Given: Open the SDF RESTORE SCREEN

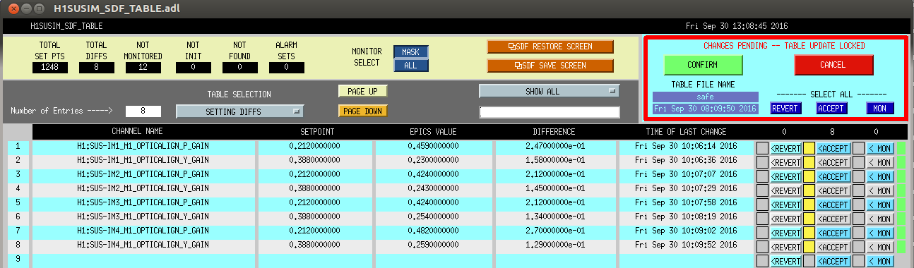Looking at the screenshot, I should 550,47.
